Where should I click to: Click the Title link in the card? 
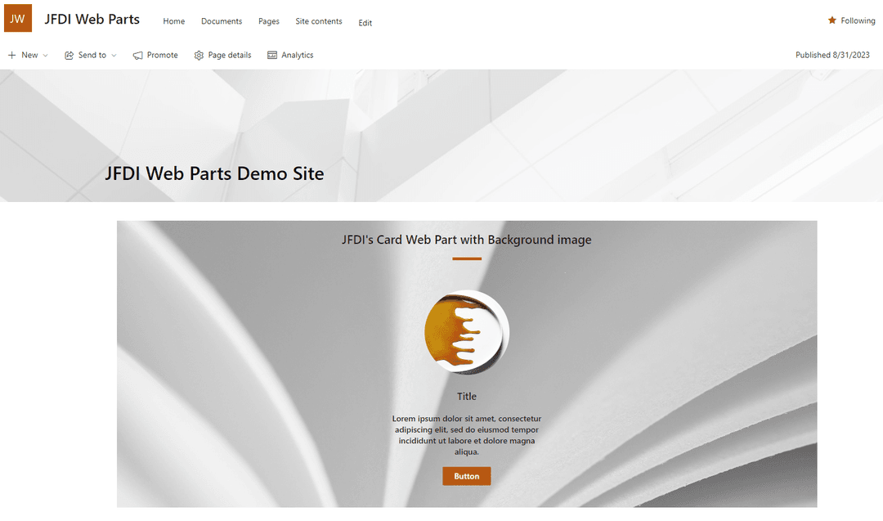466,396
